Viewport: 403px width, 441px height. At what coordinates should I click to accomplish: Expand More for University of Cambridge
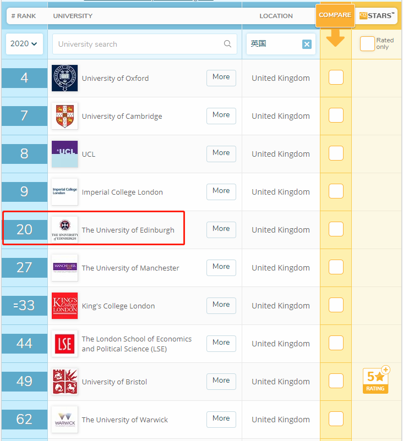pos(221,116)
